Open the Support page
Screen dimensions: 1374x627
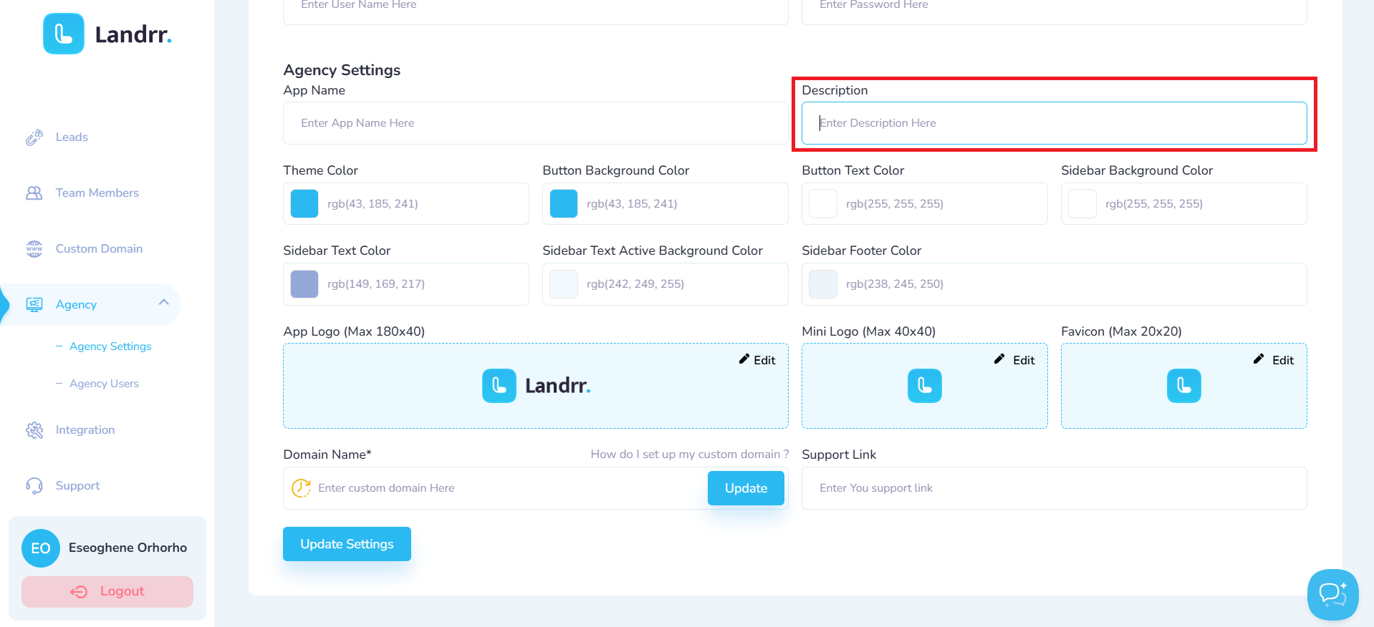[x=77, y=486]
